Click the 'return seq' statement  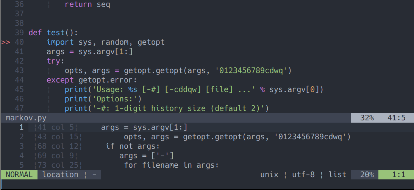click(x=87, y=5)
